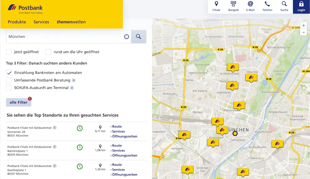
Task: Open the 'alle Filter' button
Action: pyautogui.click(x=19, y=102)
